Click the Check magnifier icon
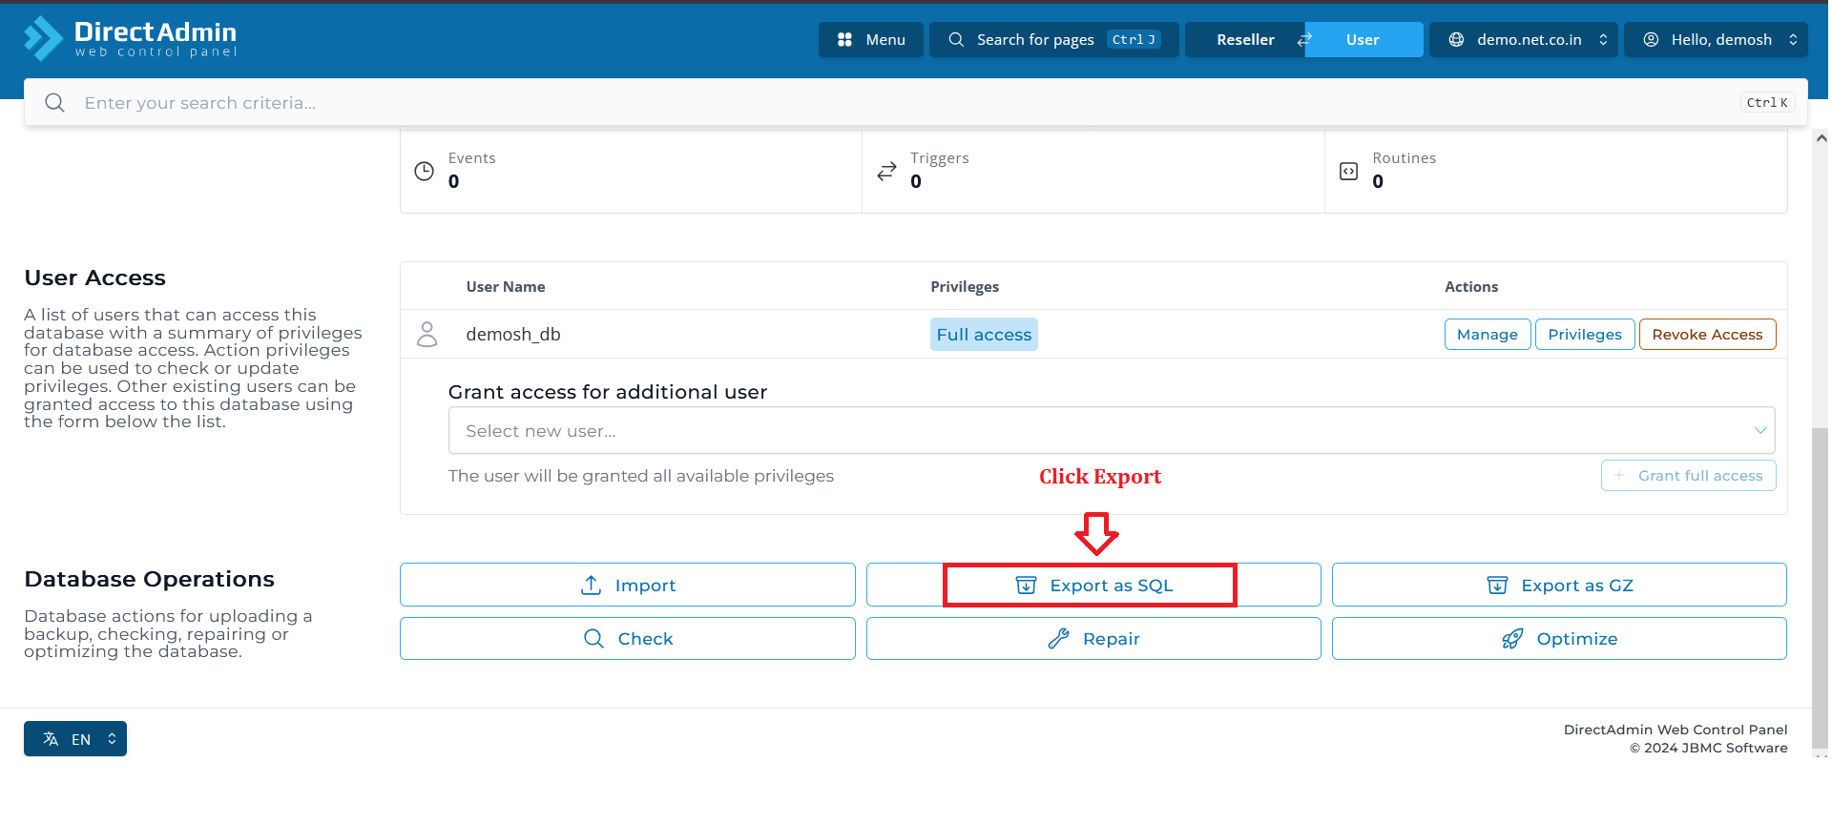Screen dimensions: 1832x823 [x=593, y=639]
